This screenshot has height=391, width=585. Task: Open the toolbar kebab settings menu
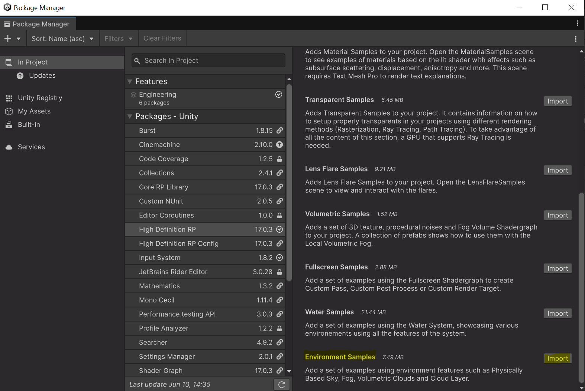click(x=576, y=39)
